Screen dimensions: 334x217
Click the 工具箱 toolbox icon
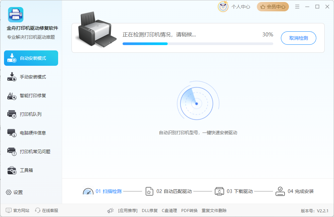click(12, 170)
